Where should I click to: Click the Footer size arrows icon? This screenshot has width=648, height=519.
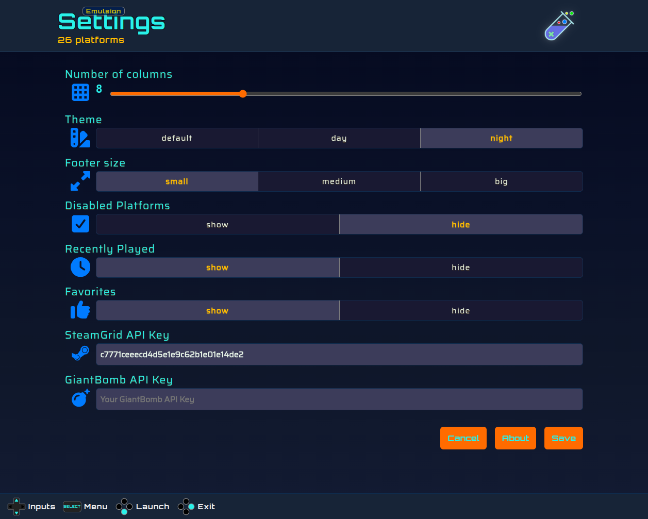pos(80,181)
